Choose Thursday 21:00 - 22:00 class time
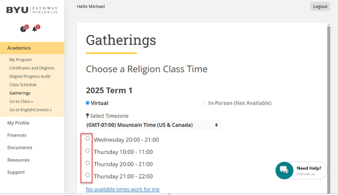 [x=88, y=175]
